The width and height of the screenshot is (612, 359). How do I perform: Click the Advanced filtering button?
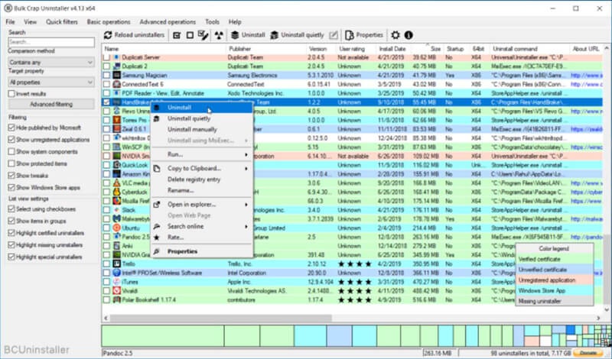coord(51,105)
